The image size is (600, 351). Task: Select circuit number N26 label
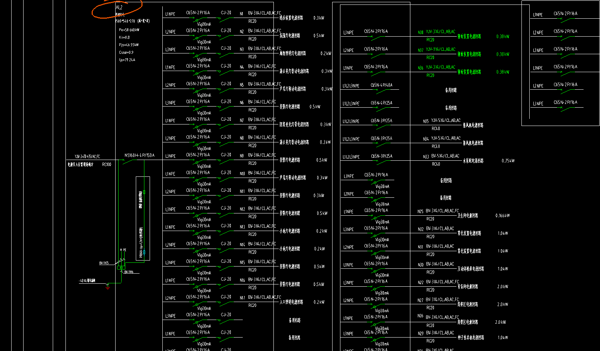(420, 316)
